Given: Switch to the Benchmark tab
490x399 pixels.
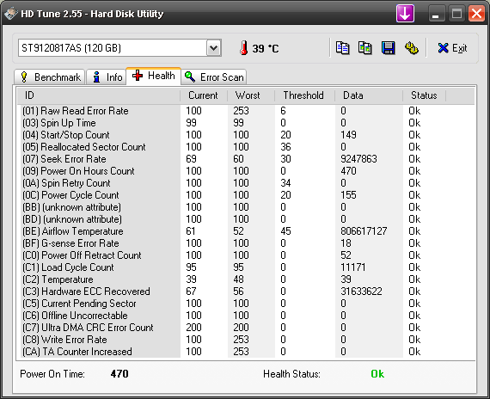Looking at the screenshot, I should [x=50, y=77].
